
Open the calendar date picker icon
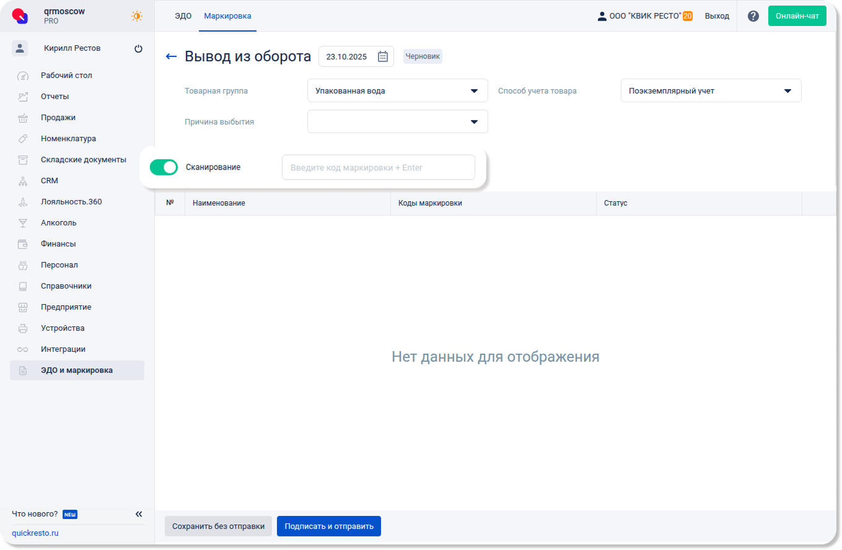click(x=383, y=57)
